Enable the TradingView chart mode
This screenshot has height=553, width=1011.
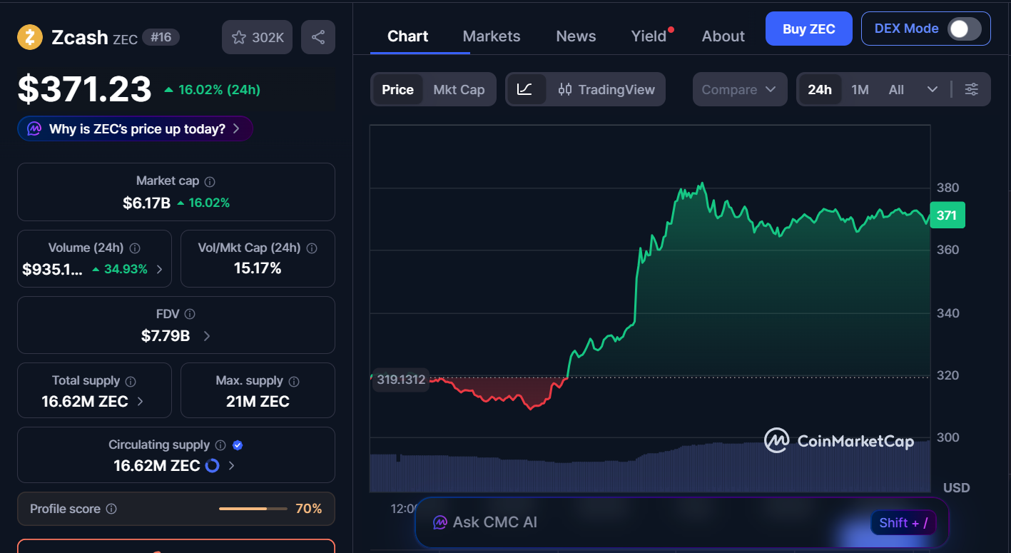click(x=607, y=89)
